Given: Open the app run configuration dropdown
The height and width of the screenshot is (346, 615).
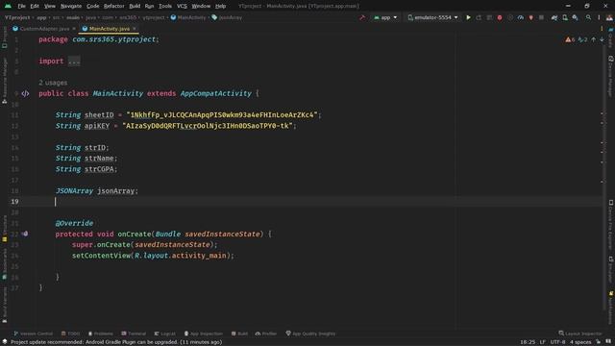Looking at the screenshot, I should 385,17.
